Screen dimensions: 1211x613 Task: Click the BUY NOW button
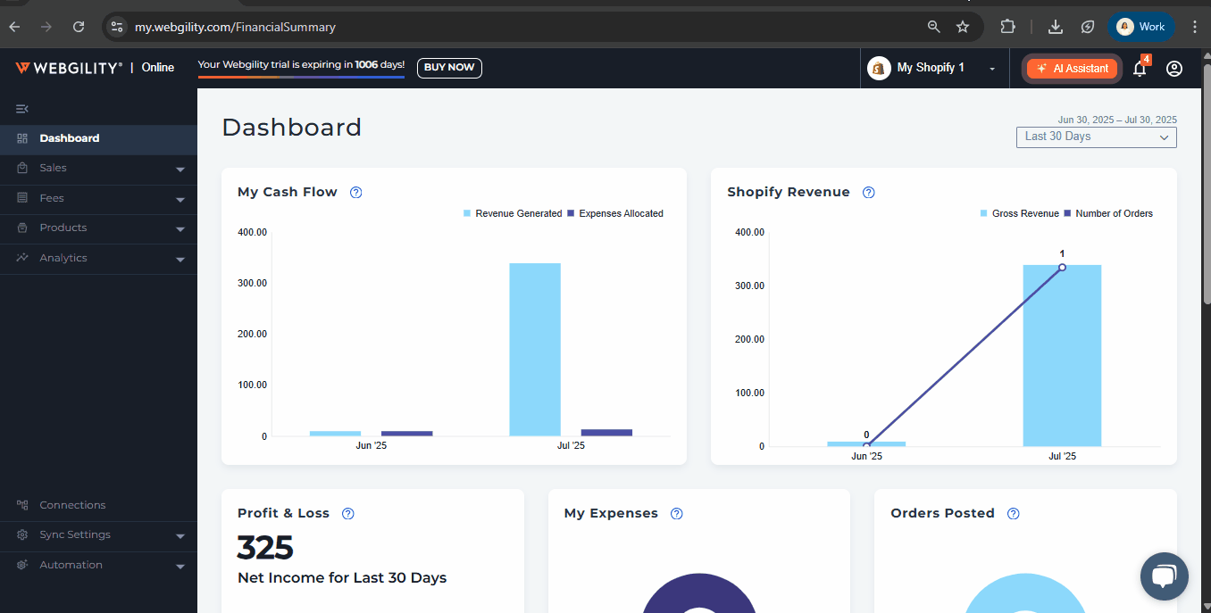click(x=449, y=68)
